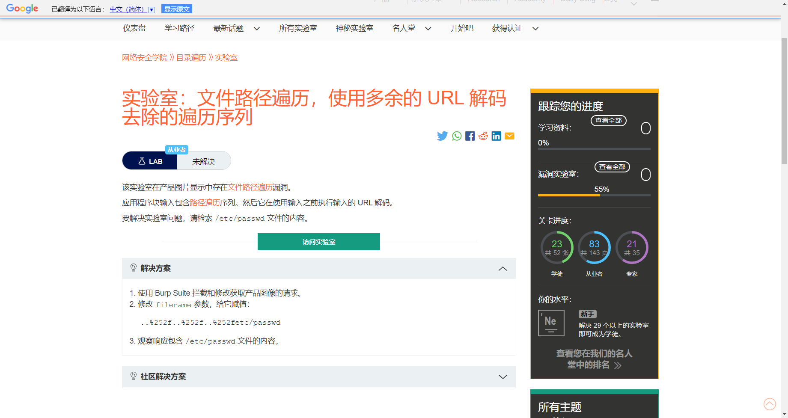Click 显示原文 button in translate bar

click(177, 9)
